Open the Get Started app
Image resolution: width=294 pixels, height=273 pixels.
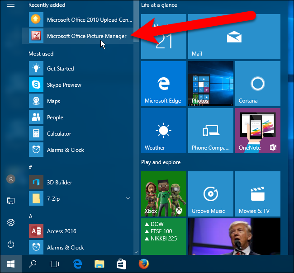77,68
